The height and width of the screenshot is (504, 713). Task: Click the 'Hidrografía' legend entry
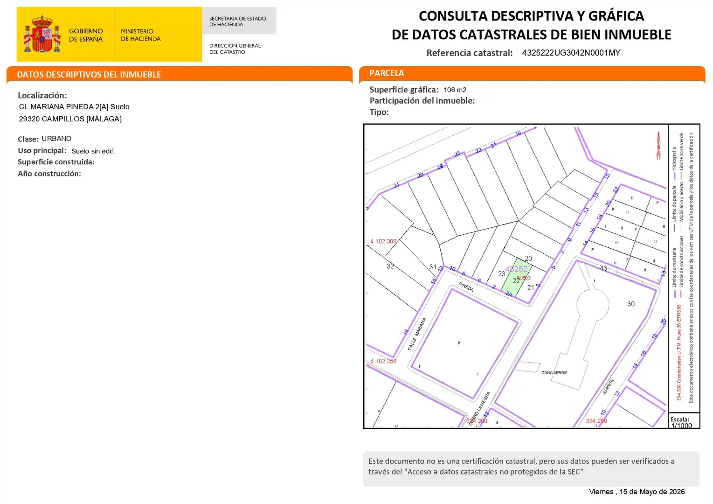point(674,159)
